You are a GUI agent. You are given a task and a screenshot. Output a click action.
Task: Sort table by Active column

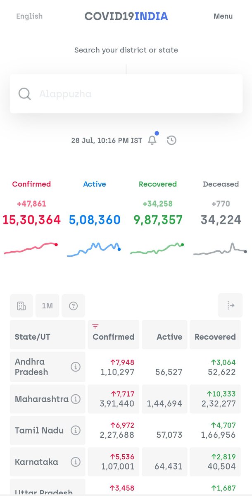pos(164,335)
